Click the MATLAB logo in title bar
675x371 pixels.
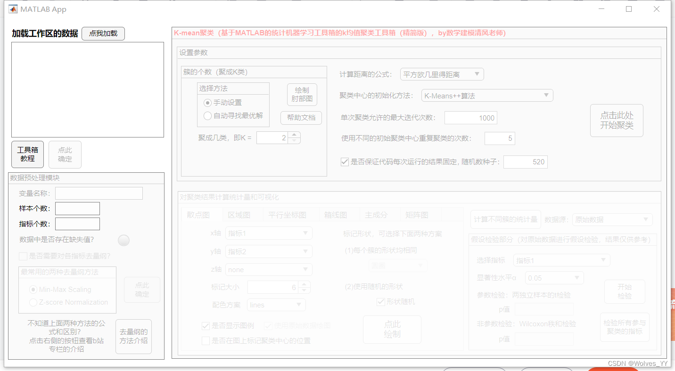click(13, 9)
